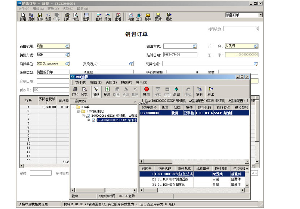Click the 批录 batch entry icon
The height and width of the screenshot is (209, 300).
tap(86, 17)
